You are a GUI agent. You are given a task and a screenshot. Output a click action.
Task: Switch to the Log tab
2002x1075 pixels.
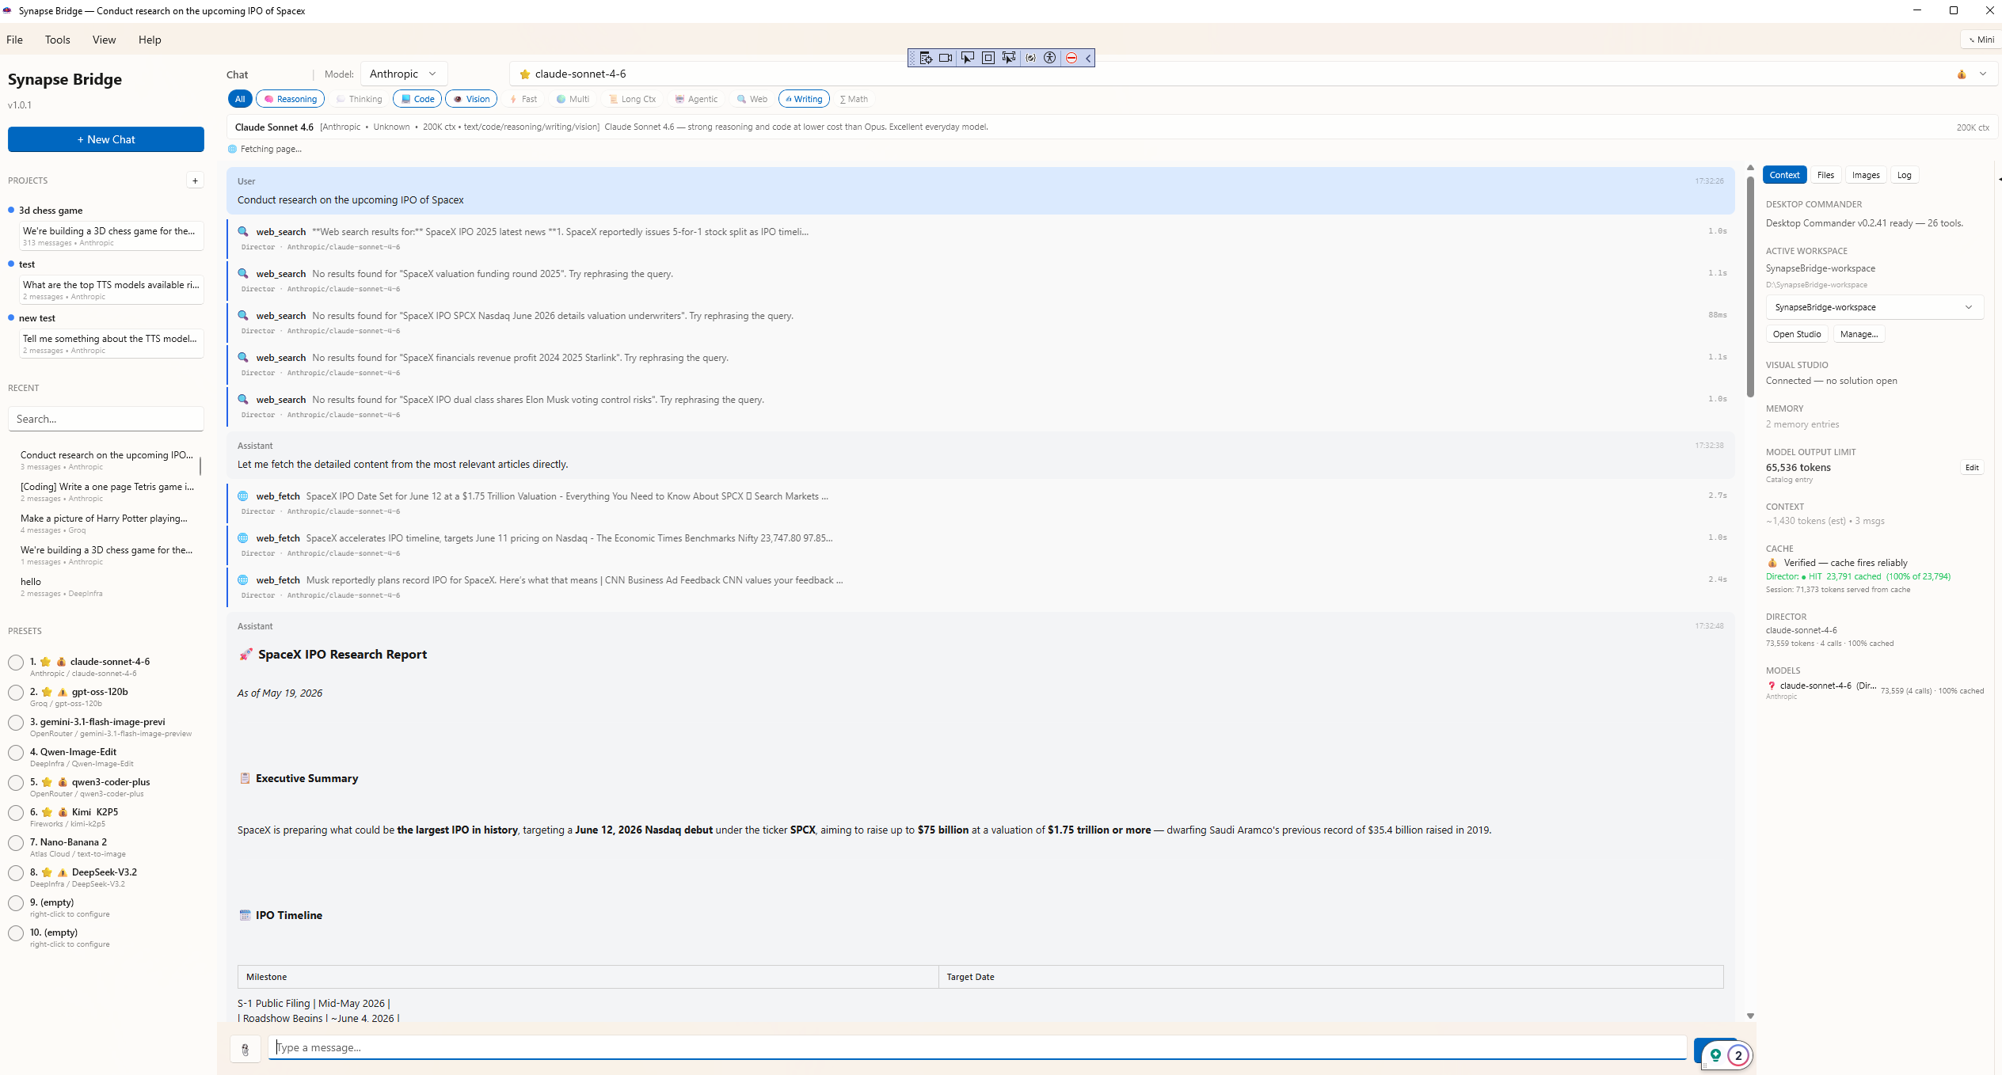coord(1904,175)
